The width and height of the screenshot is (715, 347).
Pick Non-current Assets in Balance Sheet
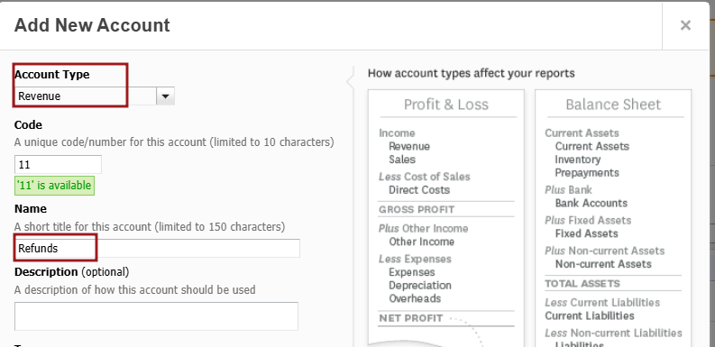coord(603,264)
